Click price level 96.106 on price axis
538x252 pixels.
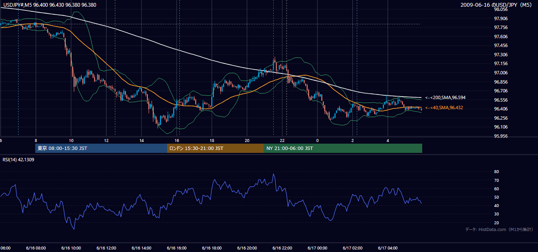tap(501, 127)
